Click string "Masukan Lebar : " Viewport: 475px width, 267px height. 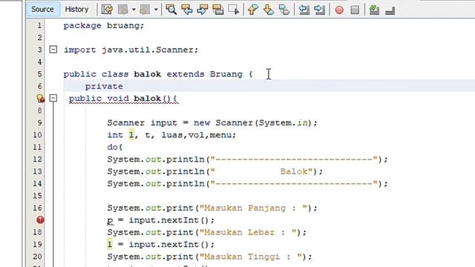[248, 232]
